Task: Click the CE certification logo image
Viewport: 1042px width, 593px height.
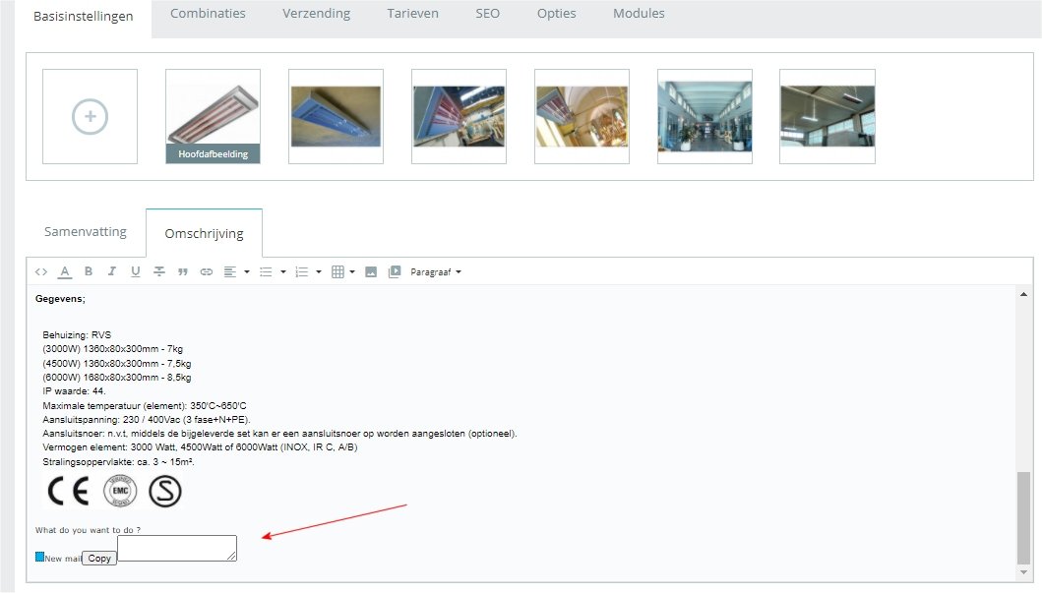Action: 69,492
